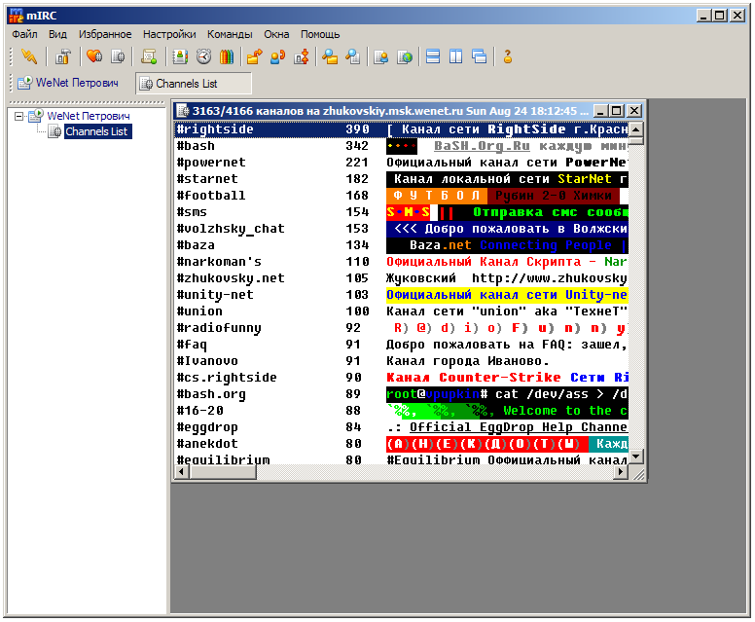Open the Команды menu
The height and width of the screenshot is (622, 755).
(230, 34)
